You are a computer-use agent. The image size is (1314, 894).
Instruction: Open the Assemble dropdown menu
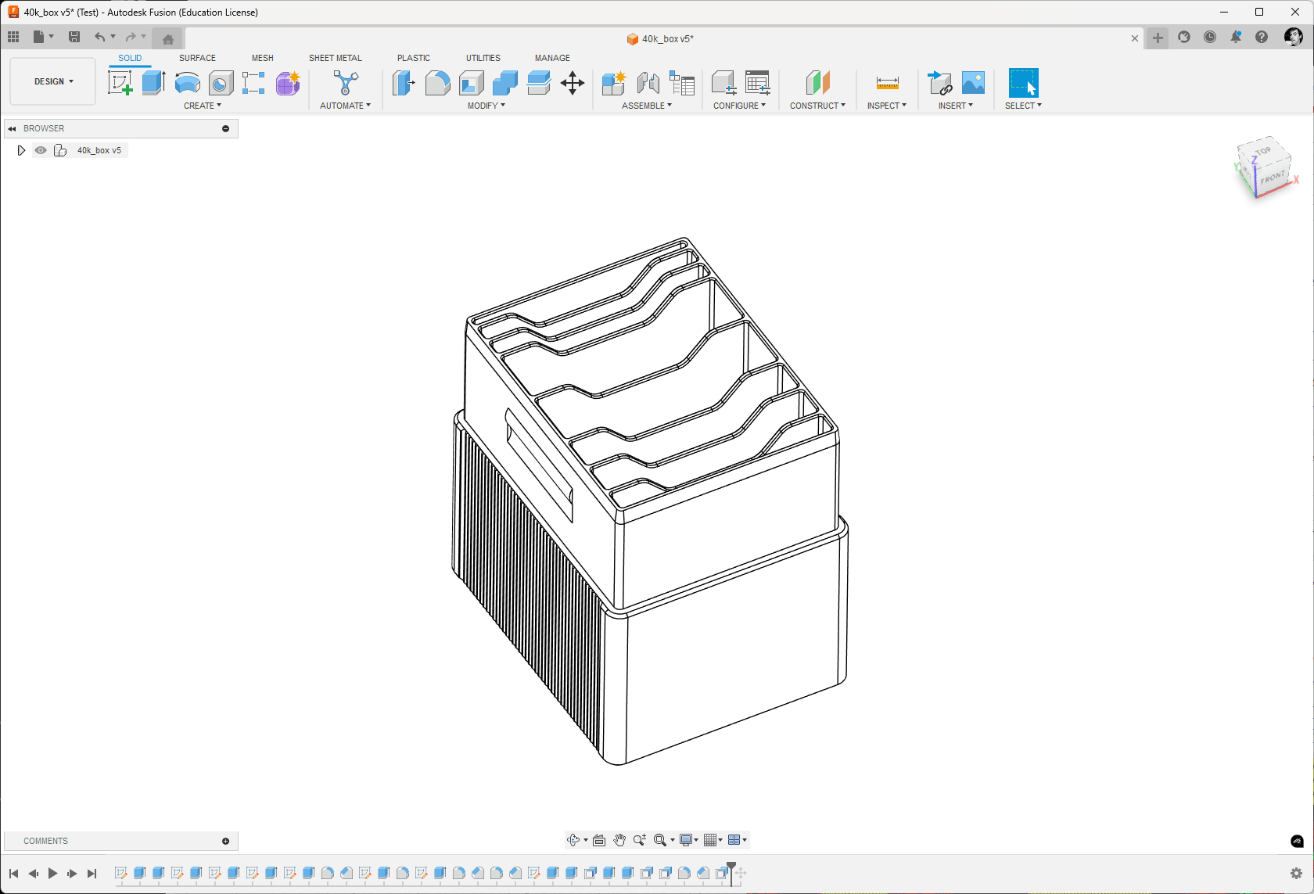point(647,106)
